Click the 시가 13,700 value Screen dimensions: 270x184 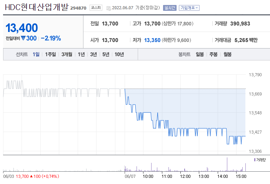[x=110, y=40]
